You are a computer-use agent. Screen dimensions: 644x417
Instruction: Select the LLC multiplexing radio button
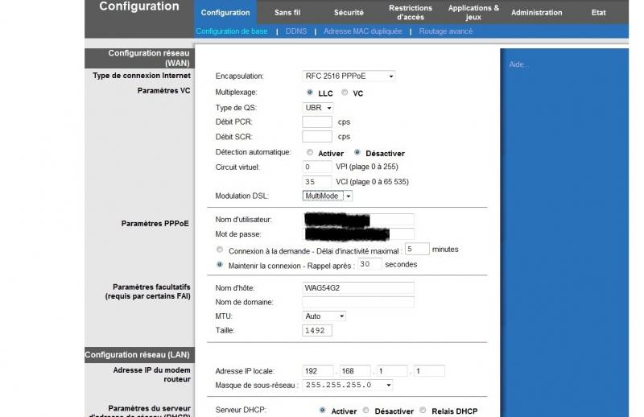[310, 93]
